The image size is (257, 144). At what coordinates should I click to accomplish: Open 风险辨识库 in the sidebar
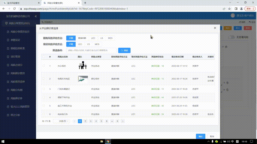point(17,98)
